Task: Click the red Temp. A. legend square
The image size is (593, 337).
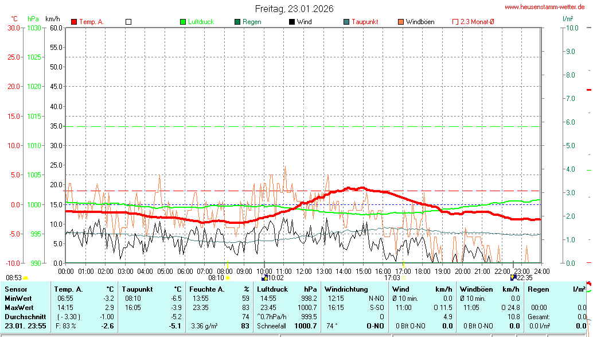Action: tap(74, 22)
